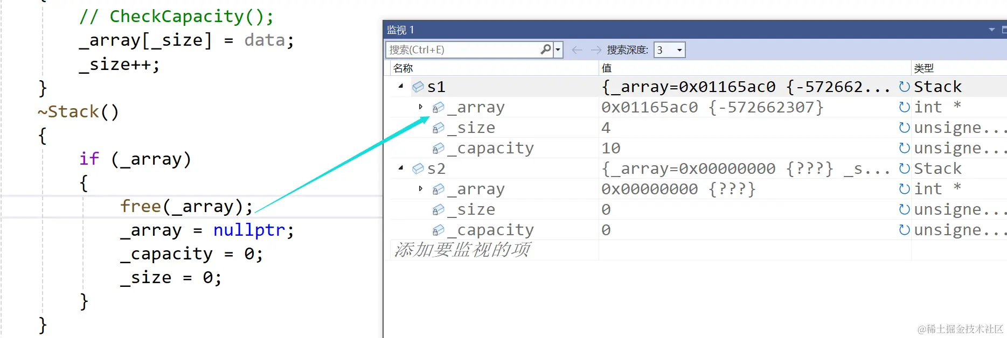The height and width of the screenshot is (338, 1007).
Task: Click s1 _array field icon
Action: click(x=439, y=107)
